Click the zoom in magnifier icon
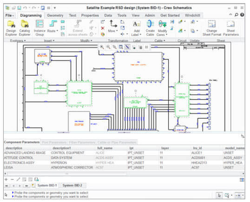 click(102, 47)
